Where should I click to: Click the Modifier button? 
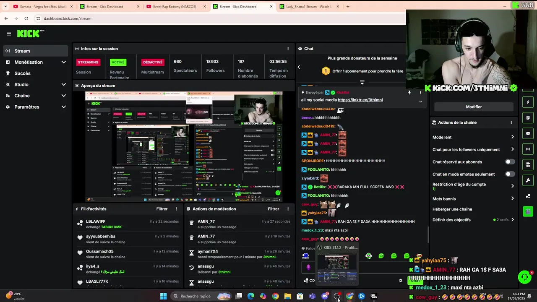tap(474, 107)
